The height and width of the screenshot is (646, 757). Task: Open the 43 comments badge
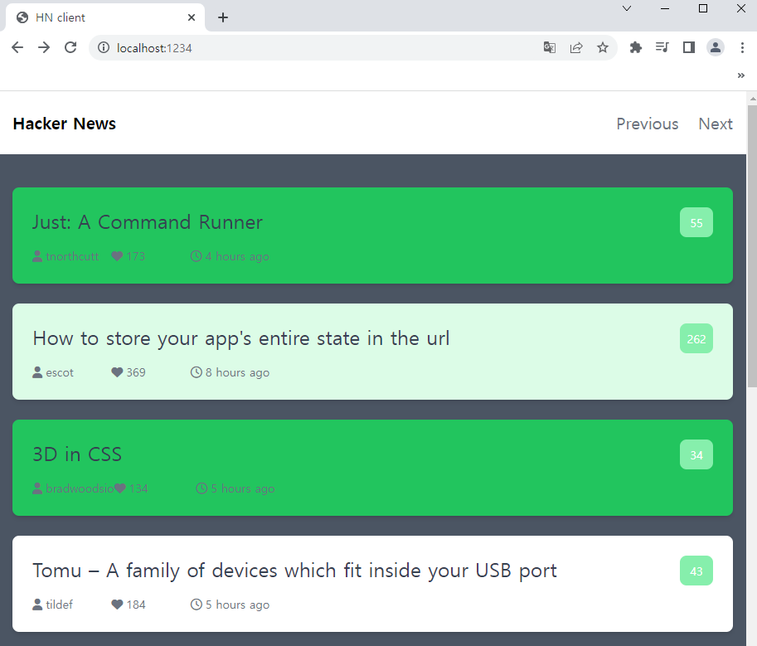point(696,571)
